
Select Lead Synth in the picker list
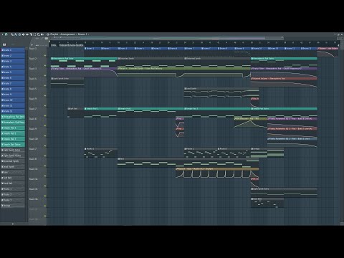point(13,167)
